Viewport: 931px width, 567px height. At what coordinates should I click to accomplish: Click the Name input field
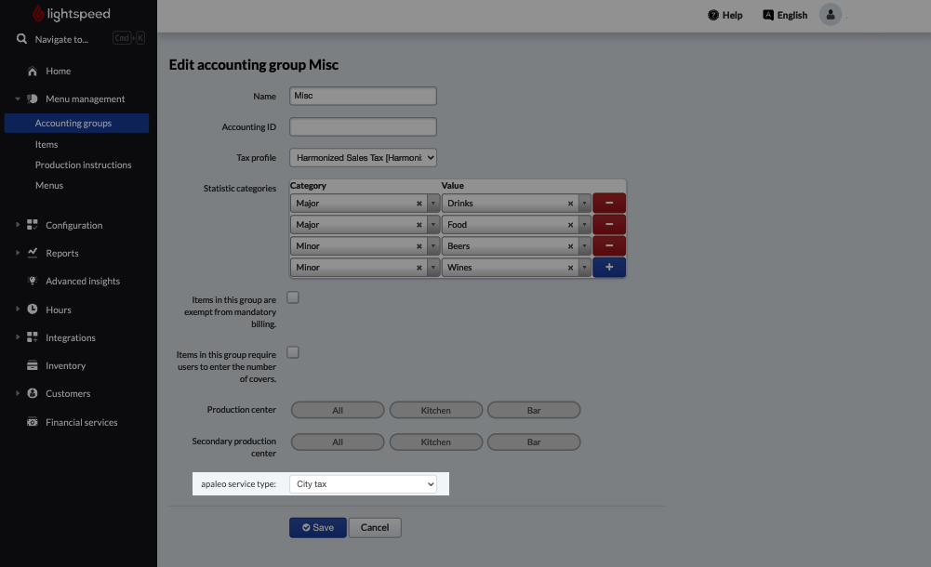[363, 96]
